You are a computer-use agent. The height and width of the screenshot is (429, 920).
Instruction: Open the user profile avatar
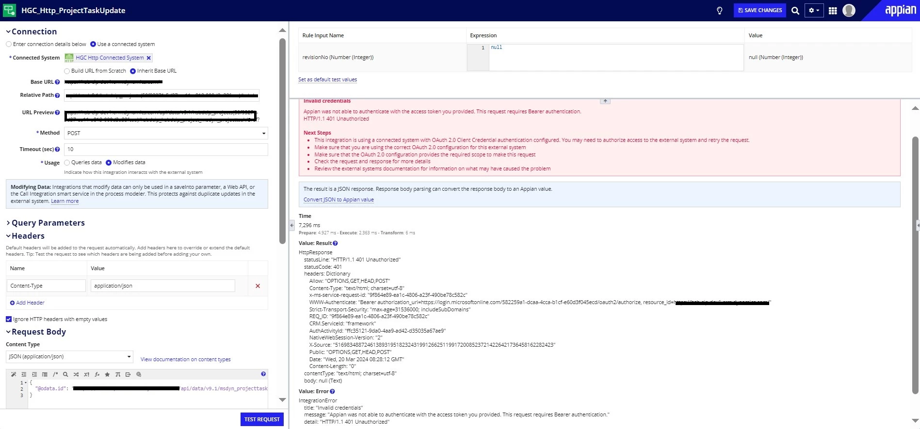[849, 10]
